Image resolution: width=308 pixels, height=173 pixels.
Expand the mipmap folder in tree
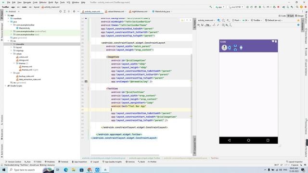pyautogui.click(x=11, y=50)
